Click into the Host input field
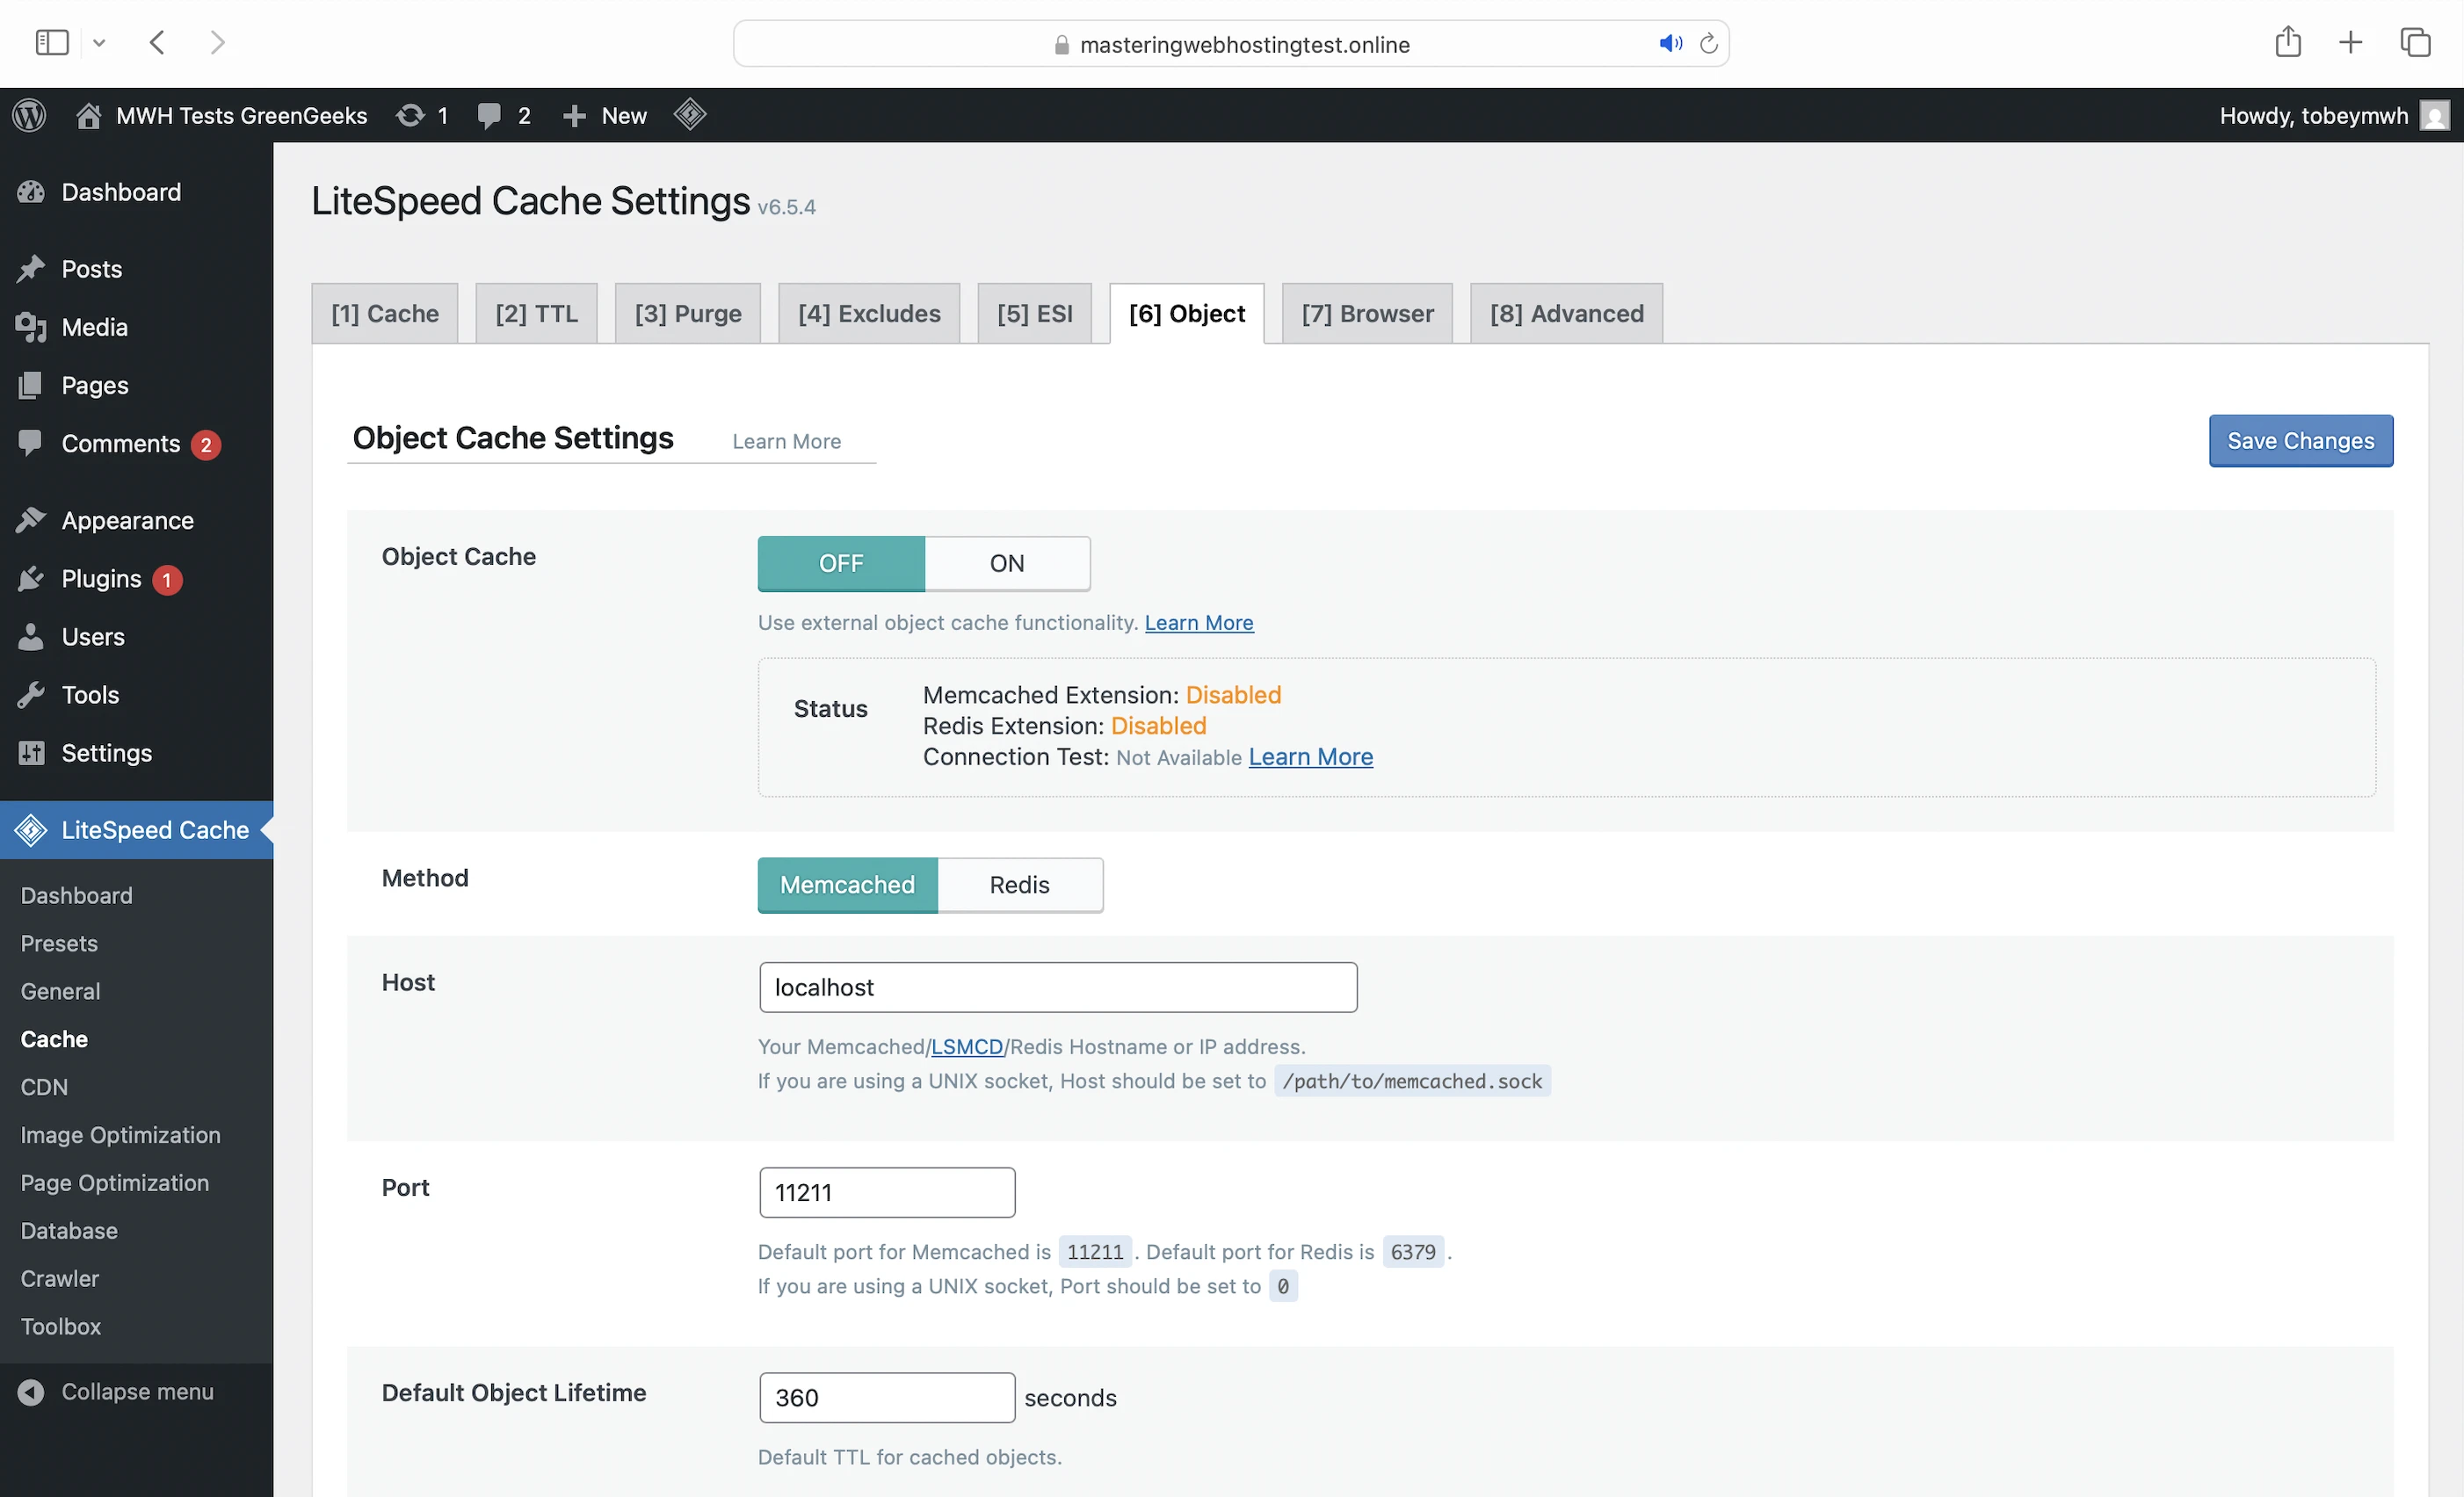Screen dimensions: 2464x1497 (1057, 987)
